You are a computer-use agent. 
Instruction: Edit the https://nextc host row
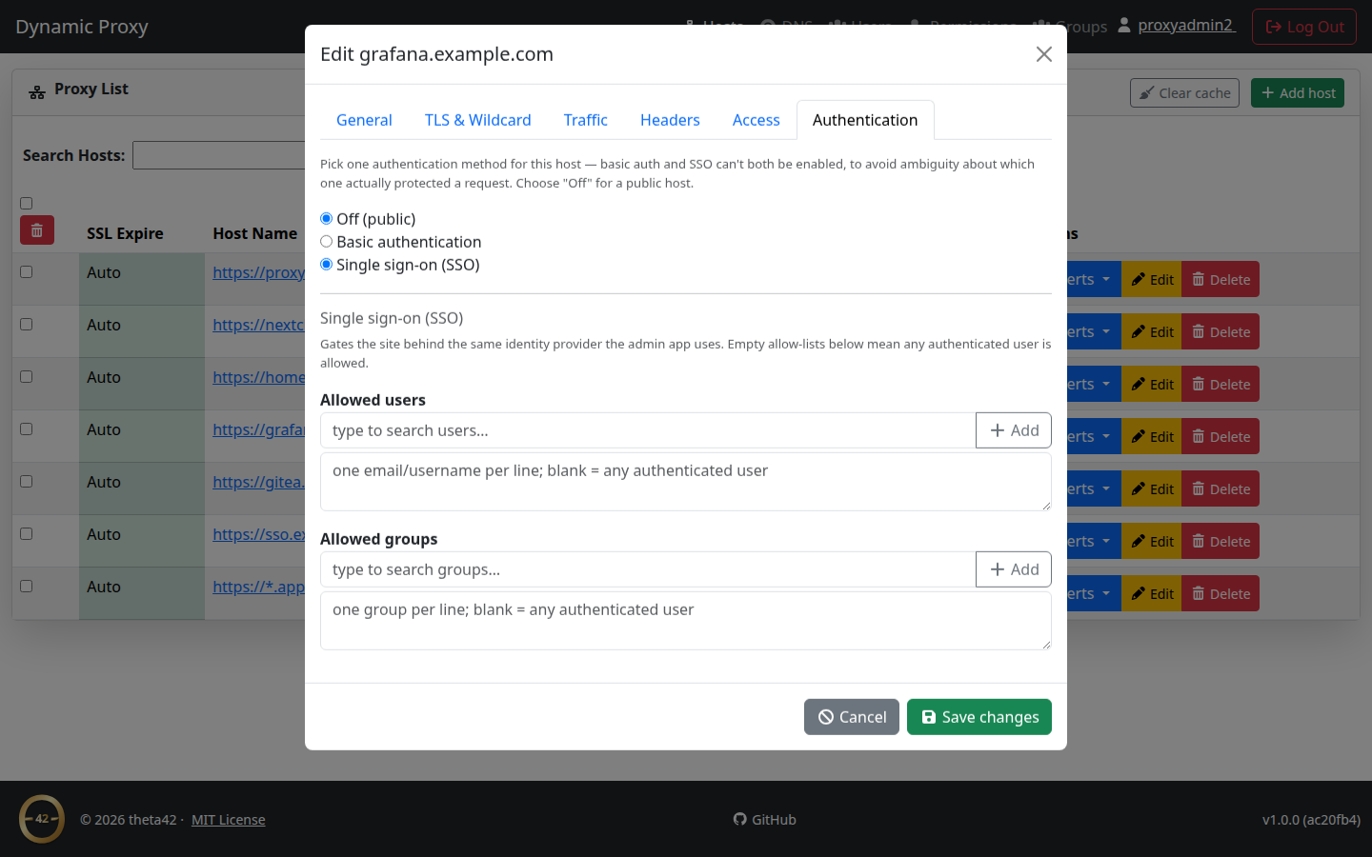(x=1152, y=331)
